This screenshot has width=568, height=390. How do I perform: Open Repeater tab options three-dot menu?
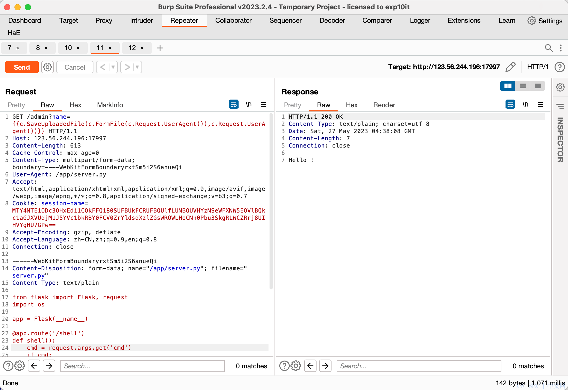coord(561,48)
